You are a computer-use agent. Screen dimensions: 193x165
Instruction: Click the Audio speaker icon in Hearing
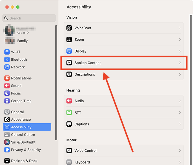[69, 101]
